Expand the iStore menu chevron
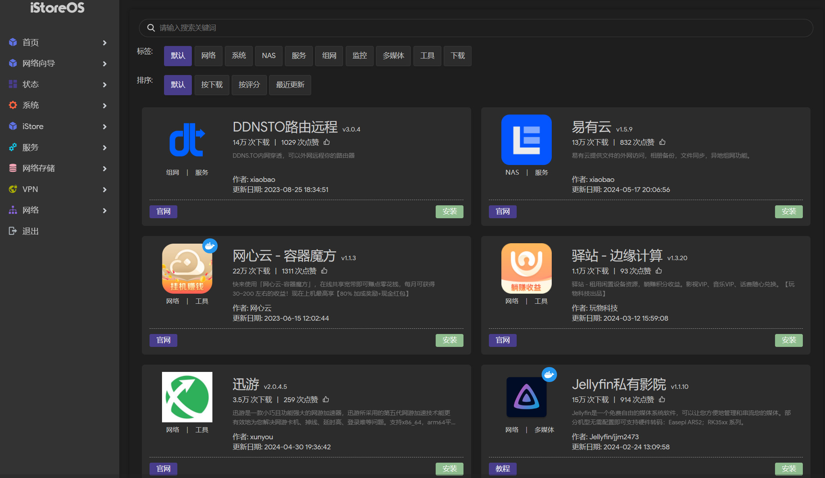Screen dimensions: 825x478 (105, 127)
